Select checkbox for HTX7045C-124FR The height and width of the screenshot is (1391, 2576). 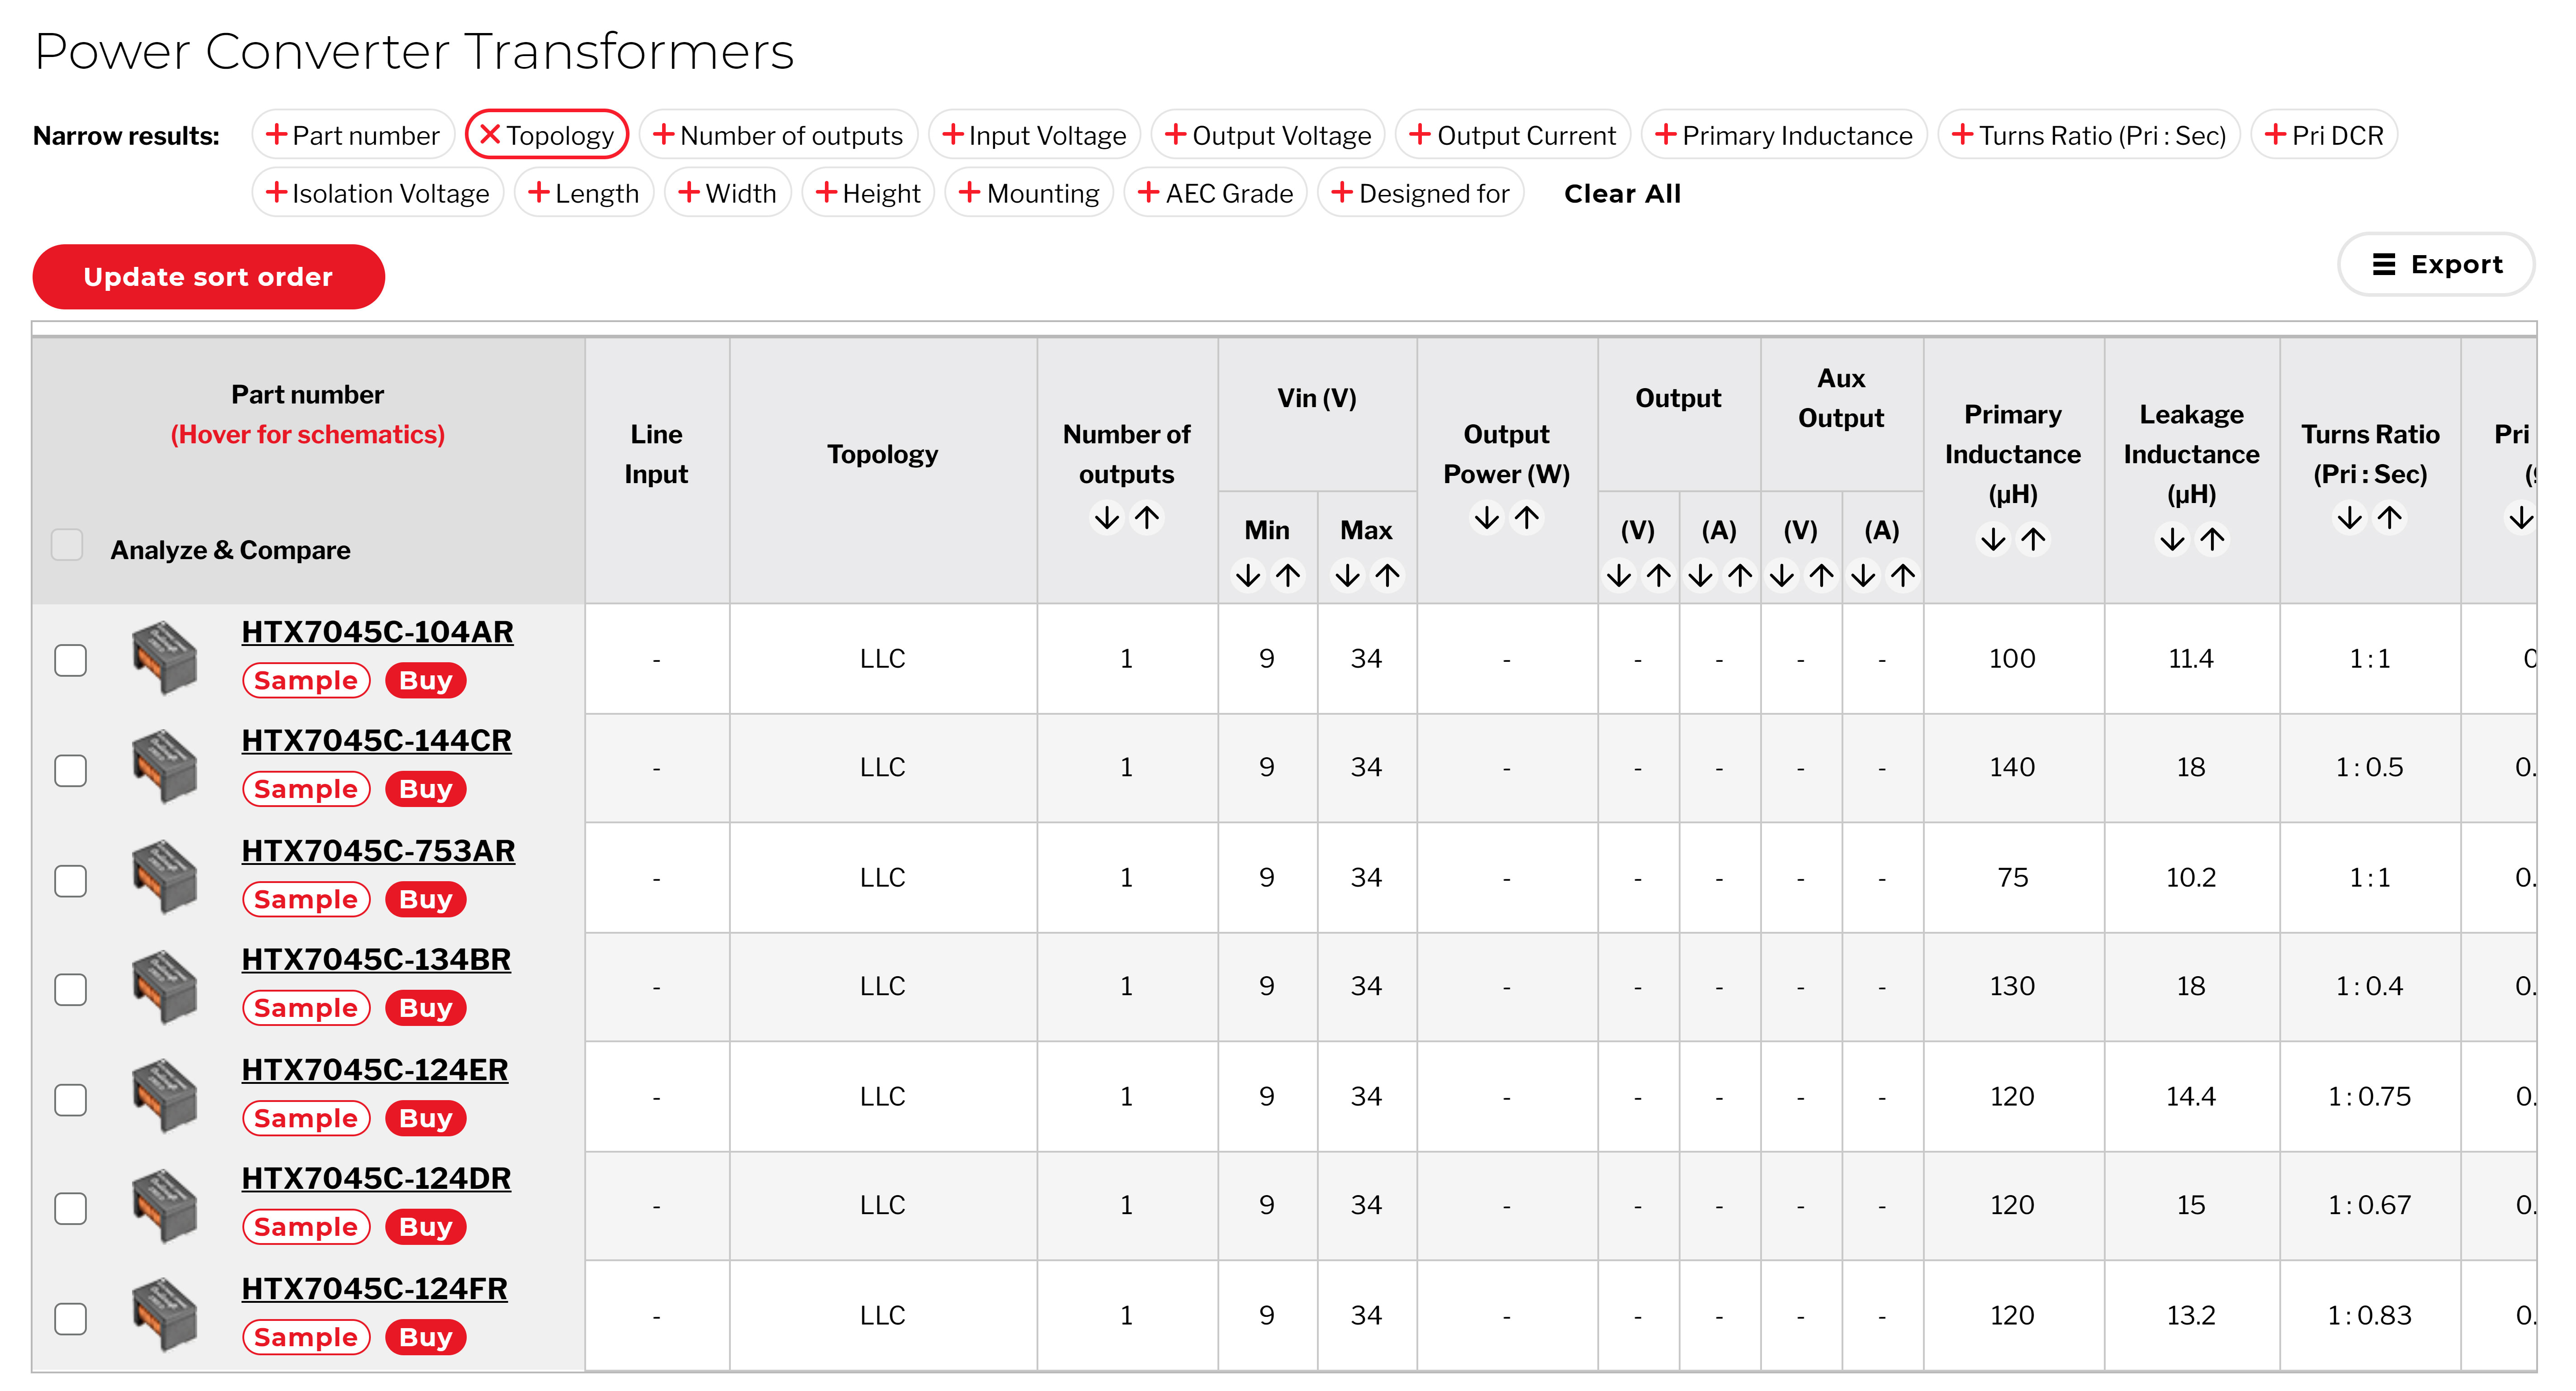(70, 1318)
